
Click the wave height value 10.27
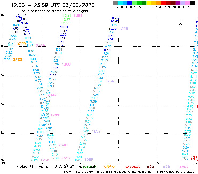click(x=22, y=15)
